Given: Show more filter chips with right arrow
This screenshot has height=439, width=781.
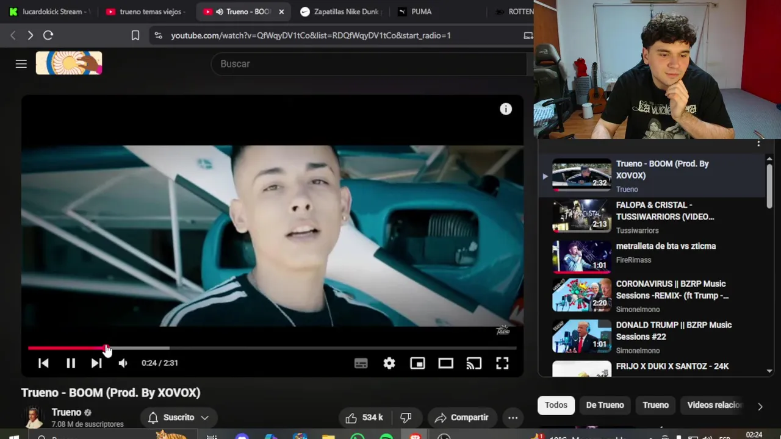Looking at the screenshot, I should tap(760, 406).
